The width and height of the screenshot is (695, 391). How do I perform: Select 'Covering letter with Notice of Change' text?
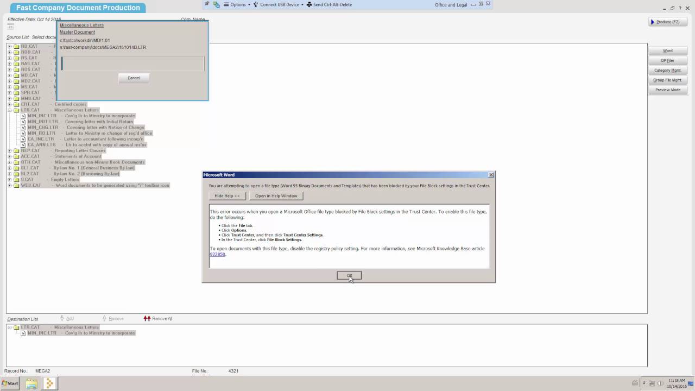pyautogui.click(x=105, y=128)
